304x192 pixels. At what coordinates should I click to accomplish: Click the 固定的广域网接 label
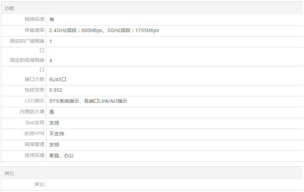pos(27,41)
